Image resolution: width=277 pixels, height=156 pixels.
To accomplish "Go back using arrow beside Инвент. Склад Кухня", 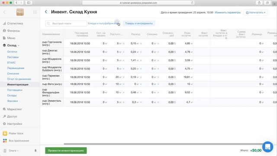I will 46,12.
